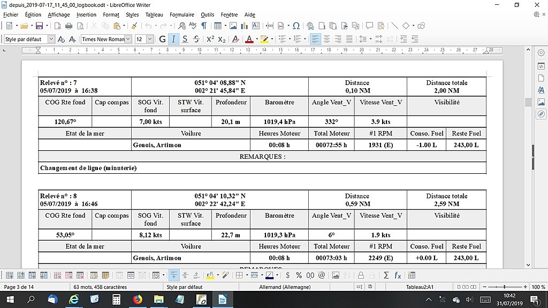Click the 100 % zoom level

[x=538, y=287]
